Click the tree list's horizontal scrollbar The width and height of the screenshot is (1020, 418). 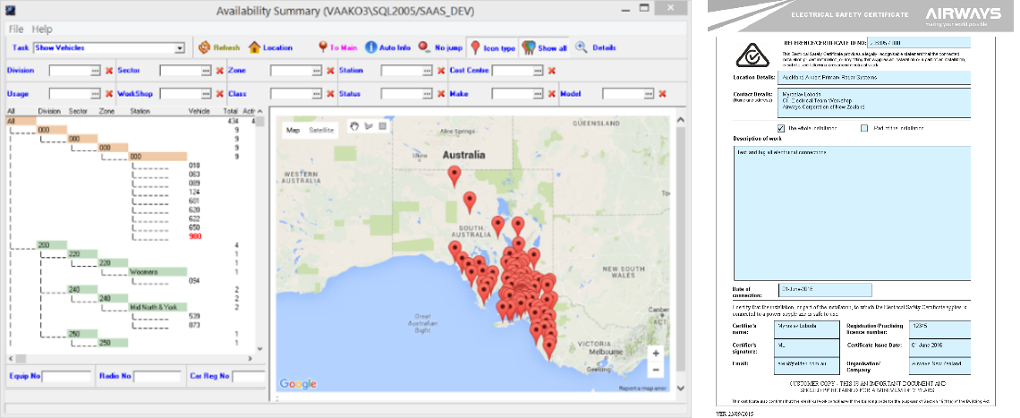click(x=130, y=359)
